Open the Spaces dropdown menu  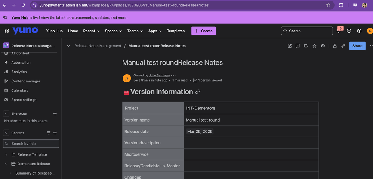(x=113, y=31)
